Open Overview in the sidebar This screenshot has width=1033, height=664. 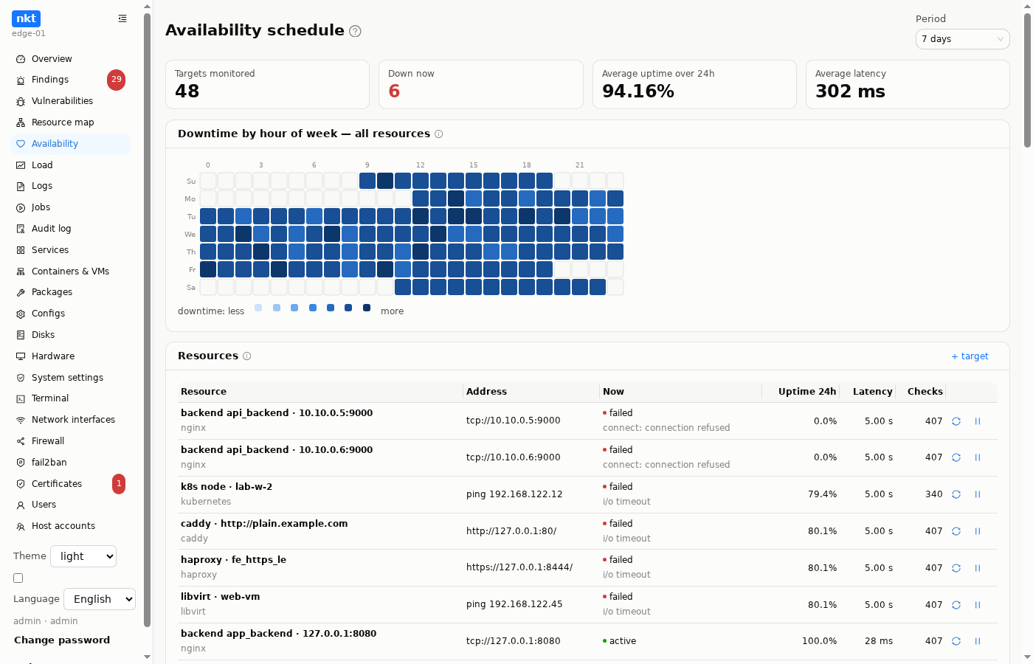(71, 59)
